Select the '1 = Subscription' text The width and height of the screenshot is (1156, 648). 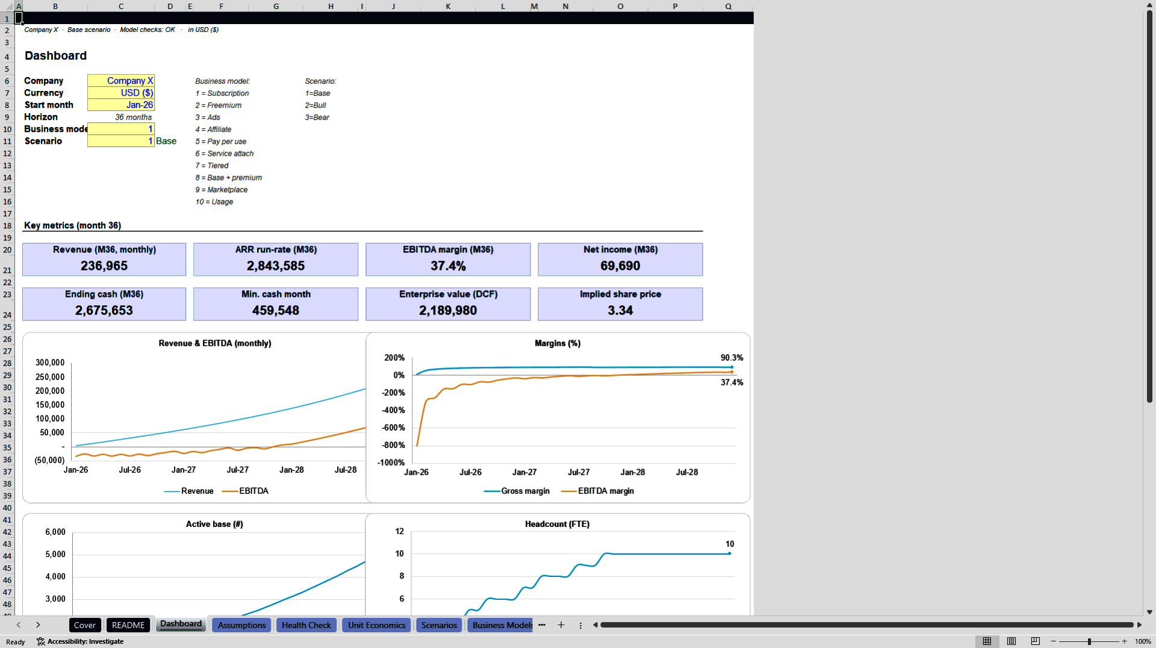click(x=222, y=93)
